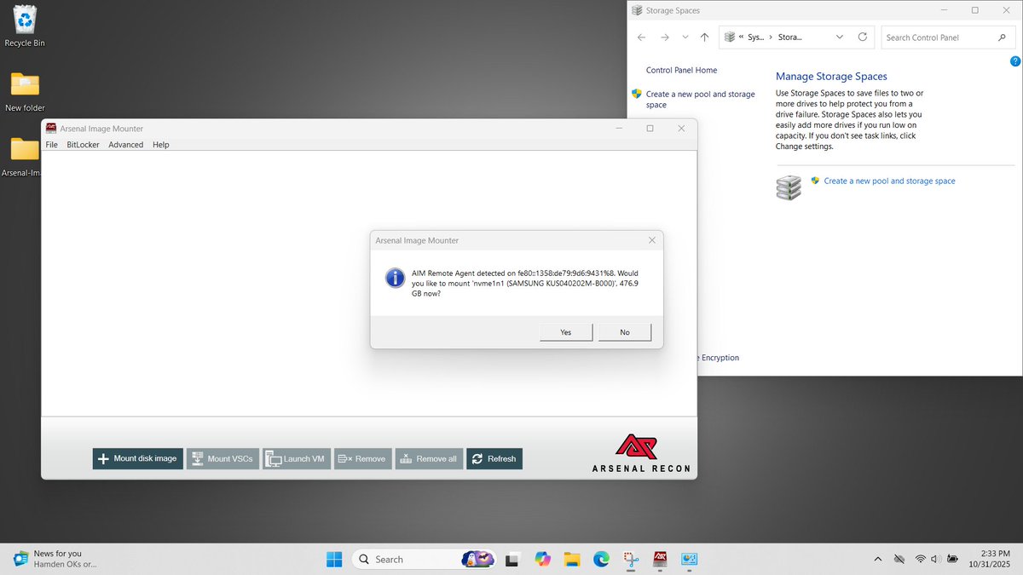Minimize the Arsenal Image Mounter window
The image size is (1023, 575).
click(620, 129)
